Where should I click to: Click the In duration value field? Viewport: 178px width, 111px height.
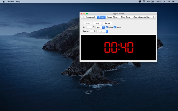pyautogui.click(x=89, y=27)
